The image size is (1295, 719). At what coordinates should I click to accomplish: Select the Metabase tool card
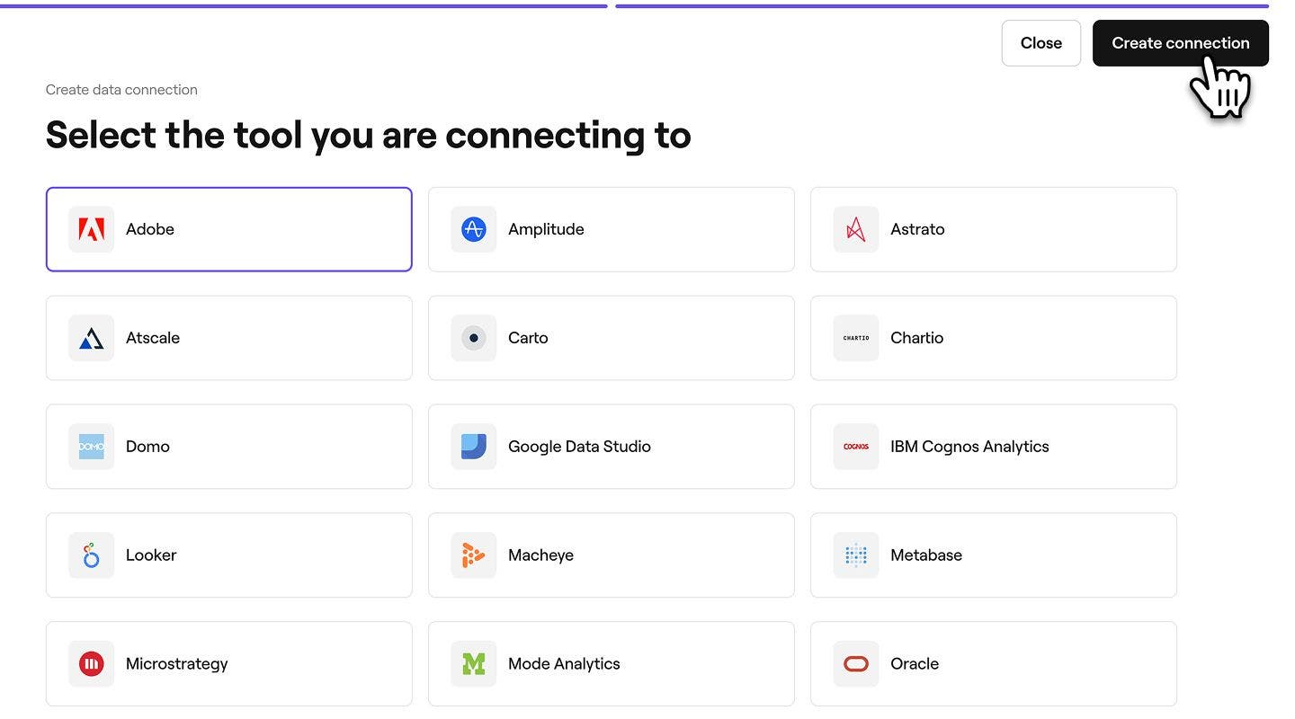[993, 555]
